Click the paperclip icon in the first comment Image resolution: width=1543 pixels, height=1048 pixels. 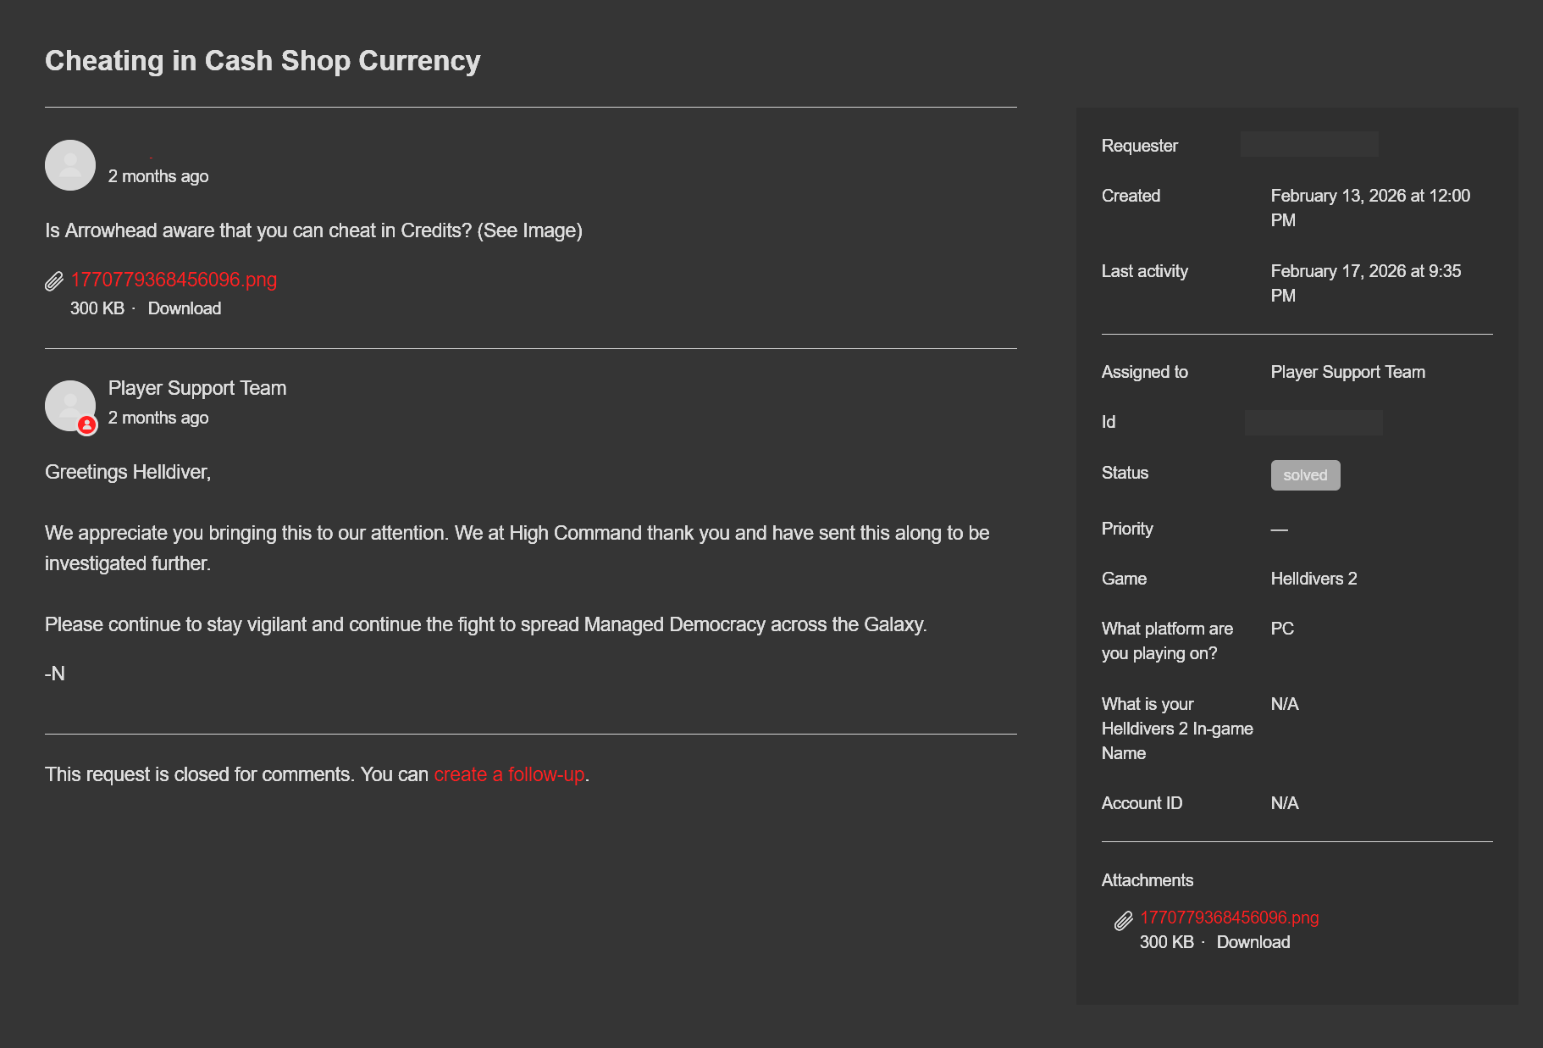coord(54,280)
